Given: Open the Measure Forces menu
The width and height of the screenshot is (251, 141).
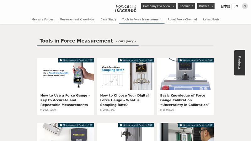Looking at the screenshot, I should [42, 19].
